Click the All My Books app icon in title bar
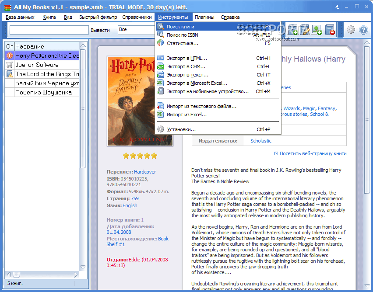373x292 pixels. click(8, 7)
